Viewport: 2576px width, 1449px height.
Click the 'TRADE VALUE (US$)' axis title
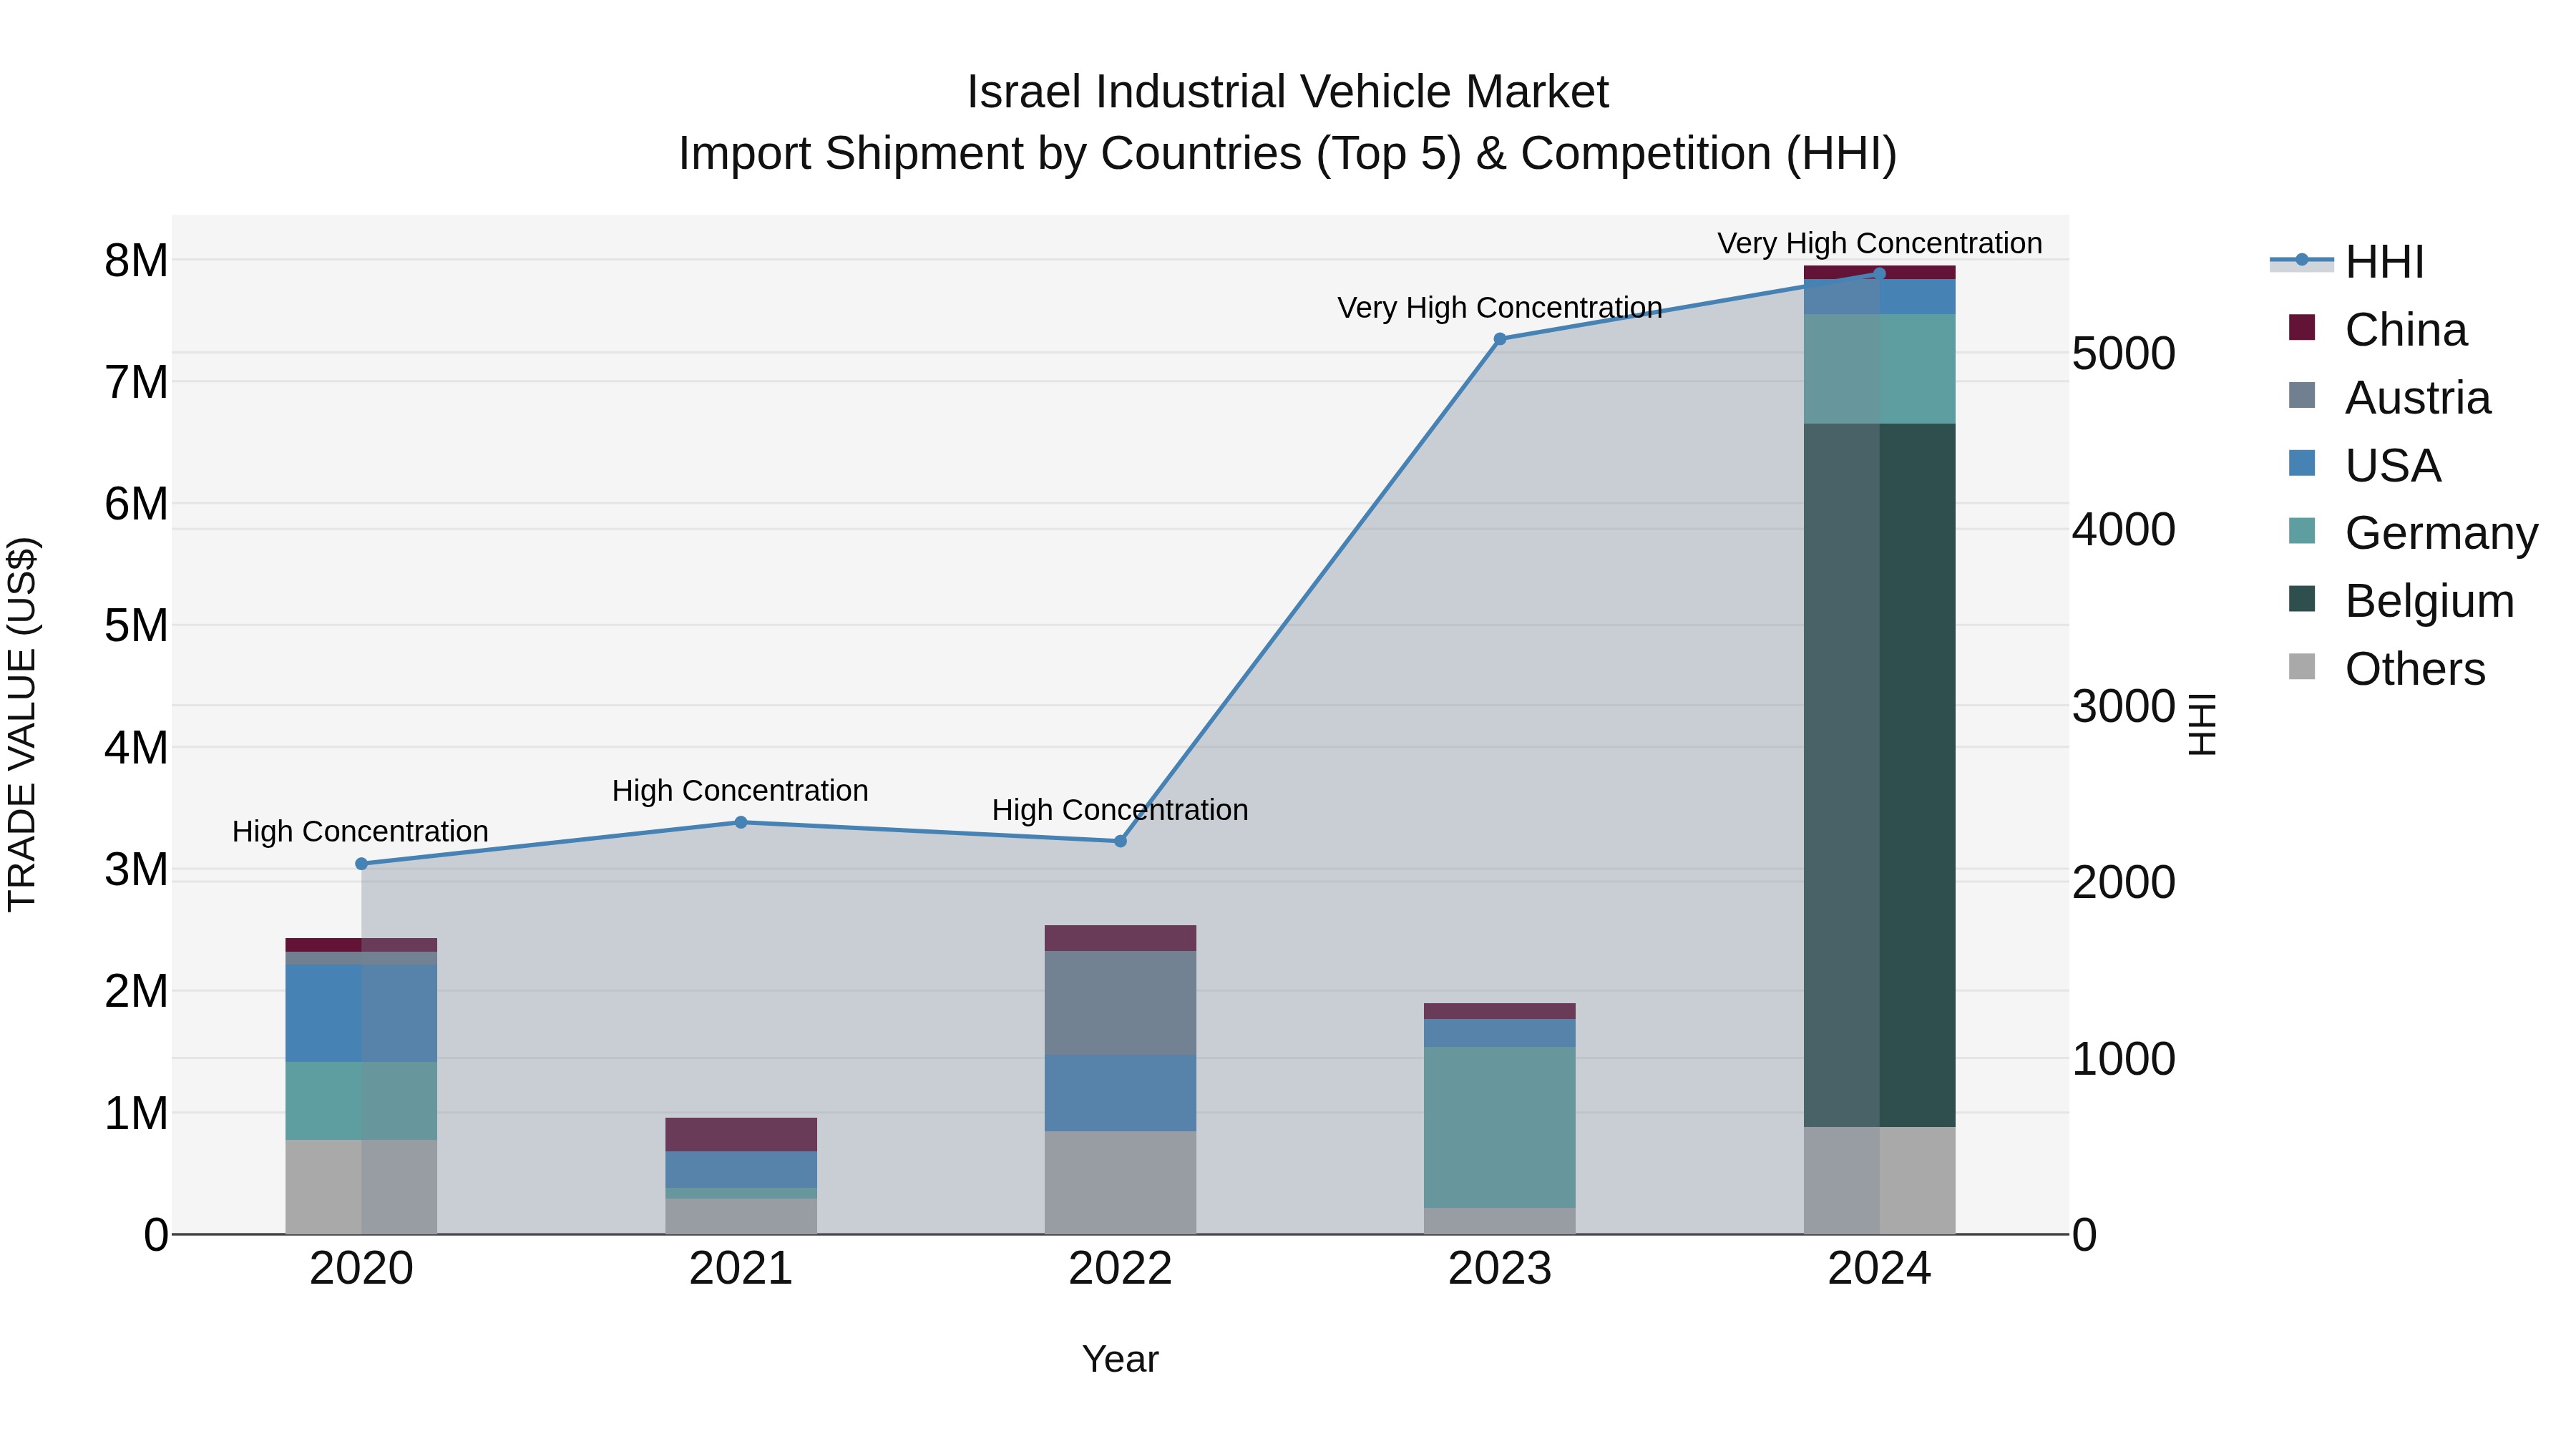(x=22, y=724)
